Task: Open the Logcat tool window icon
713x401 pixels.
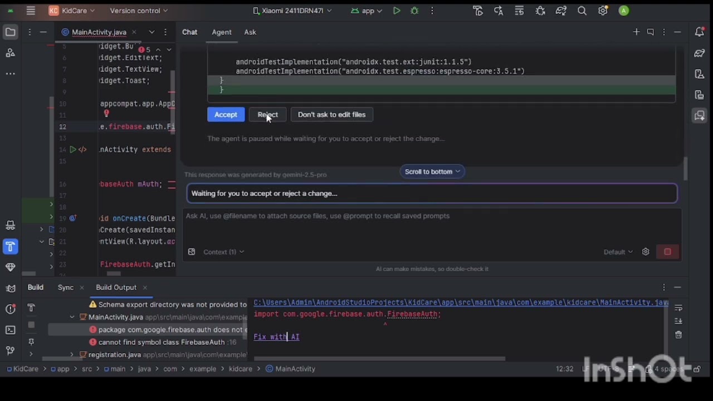Action: 10,288
